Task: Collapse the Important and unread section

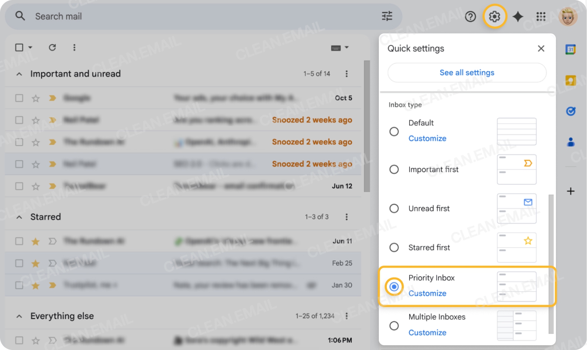Action: [19, 74]
